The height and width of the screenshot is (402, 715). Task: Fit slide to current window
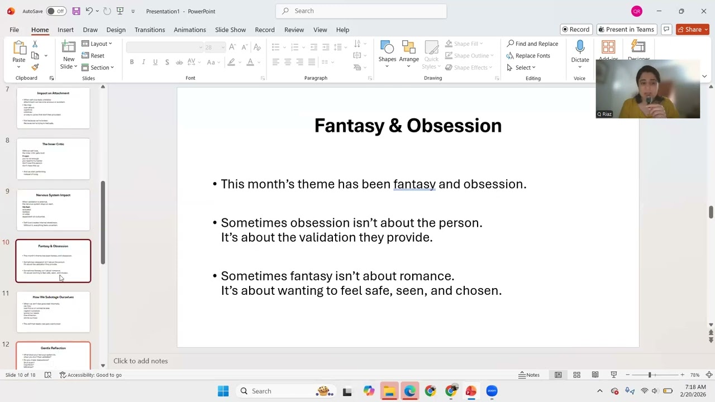click(709, 375)
